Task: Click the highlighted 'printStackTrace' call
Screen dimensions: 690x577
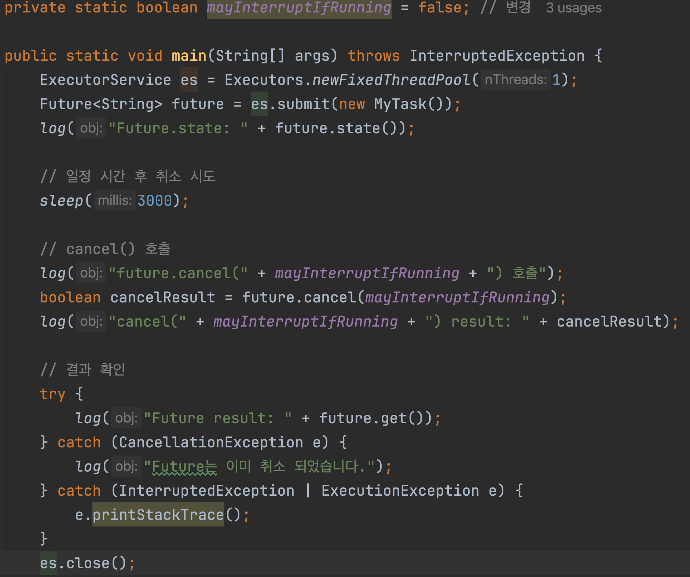Action: tap(158, 515)
